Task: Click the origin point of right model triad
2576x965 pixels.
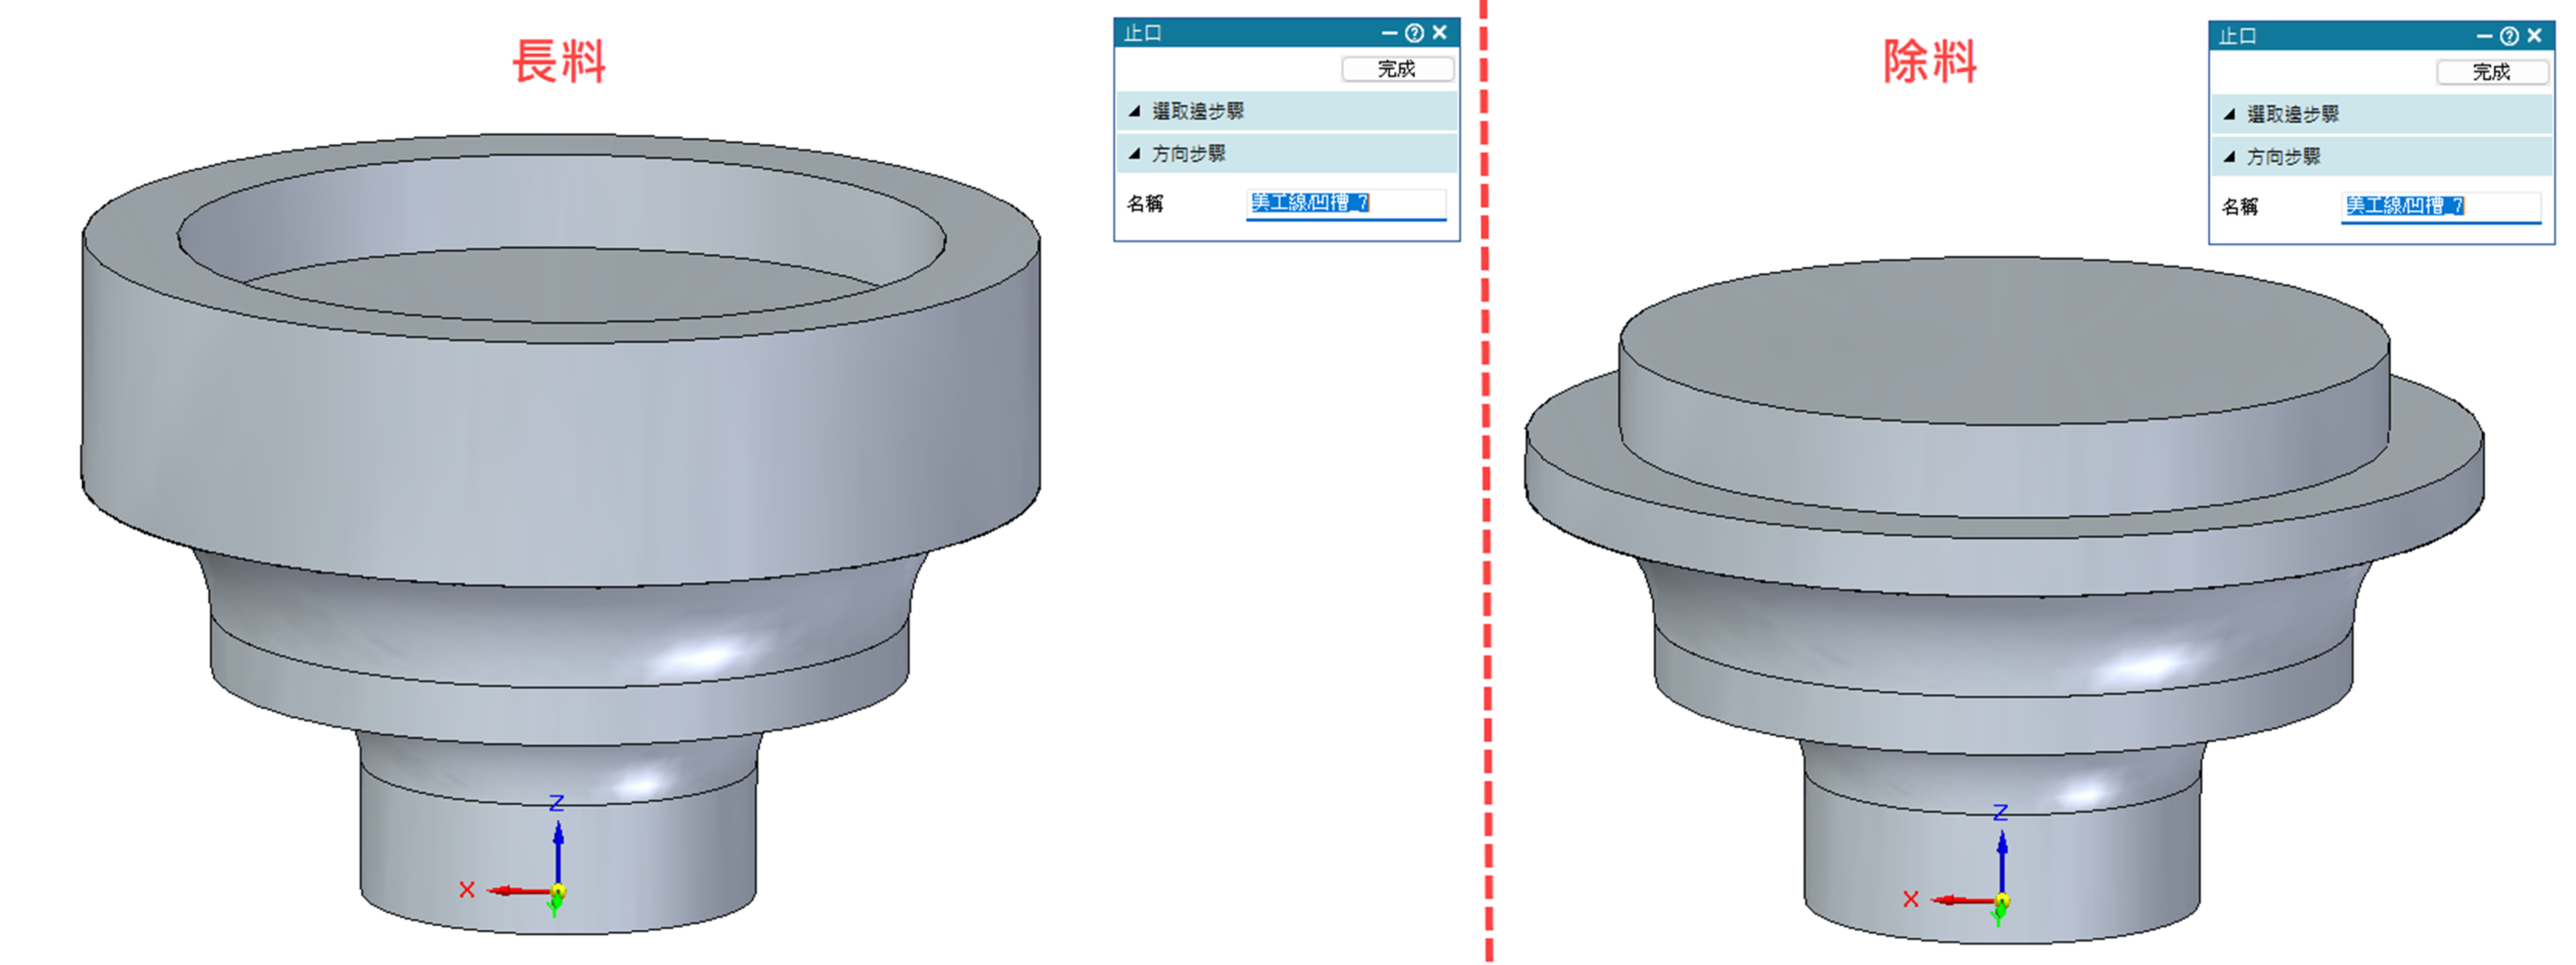Action: tap(2002, 901)
